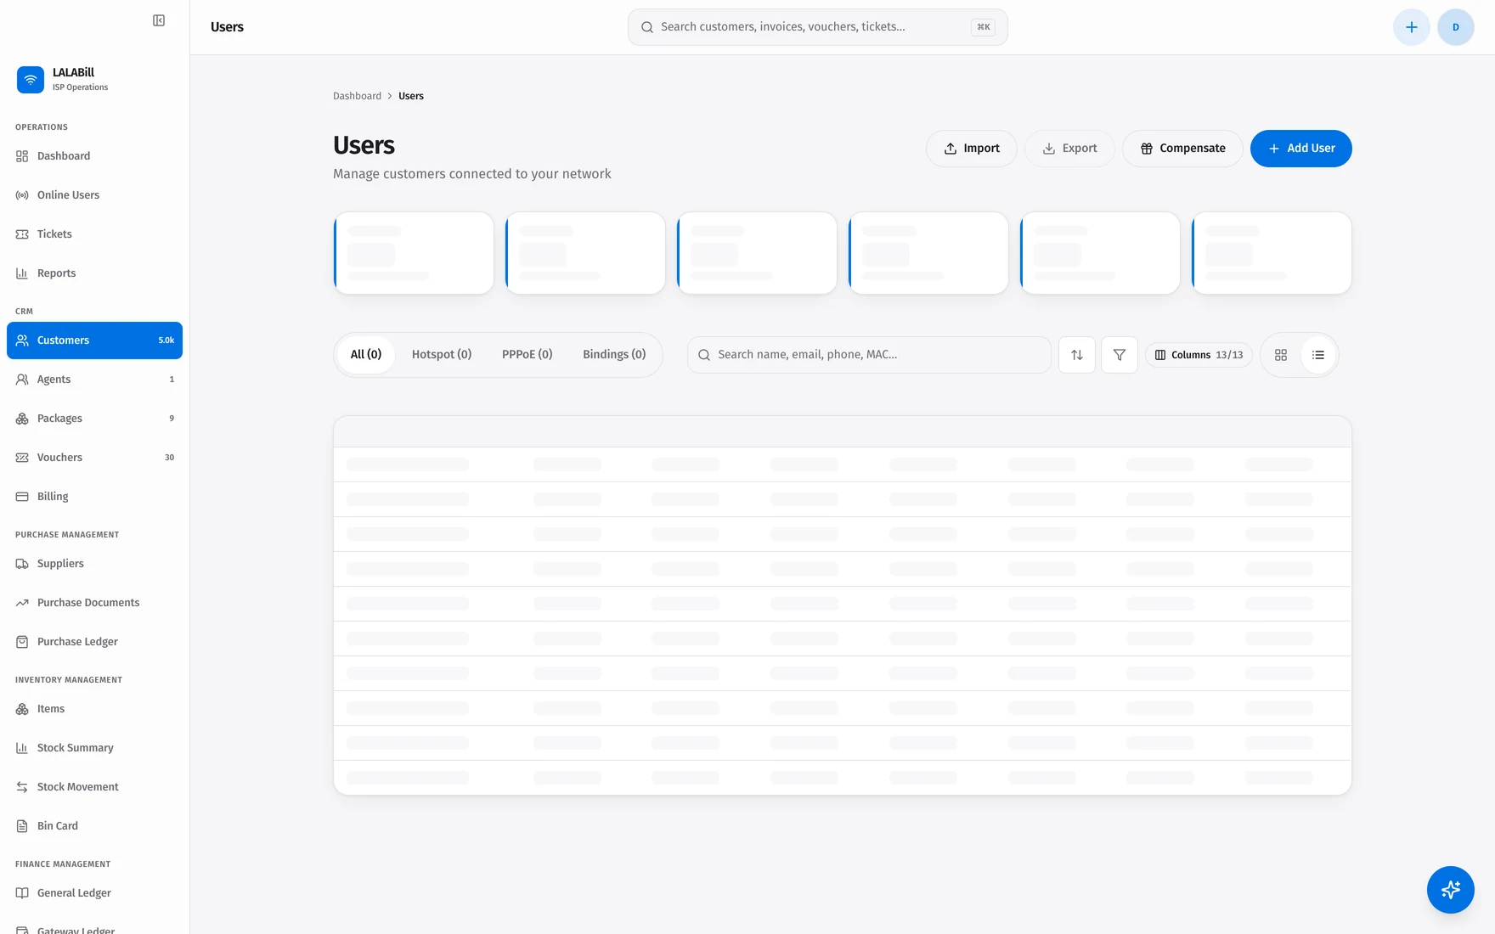Open General Ledger under Finance Management
Viewport: 1495px width, 934px height.
click(94, 893)
